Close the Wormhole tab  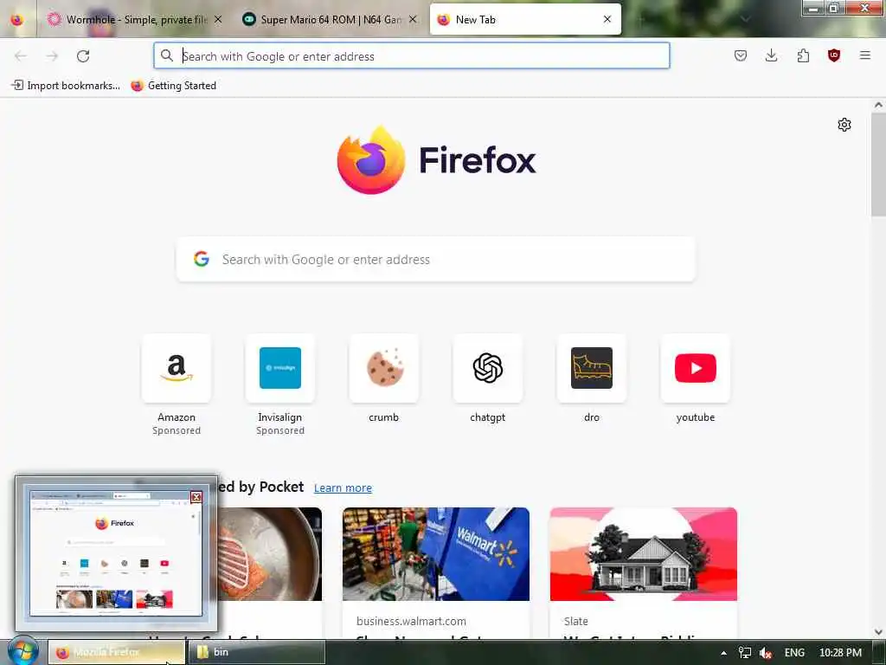tap(218, 20)
